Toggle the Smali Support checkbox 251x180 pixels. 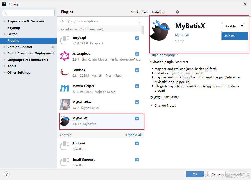pos(137,160)
